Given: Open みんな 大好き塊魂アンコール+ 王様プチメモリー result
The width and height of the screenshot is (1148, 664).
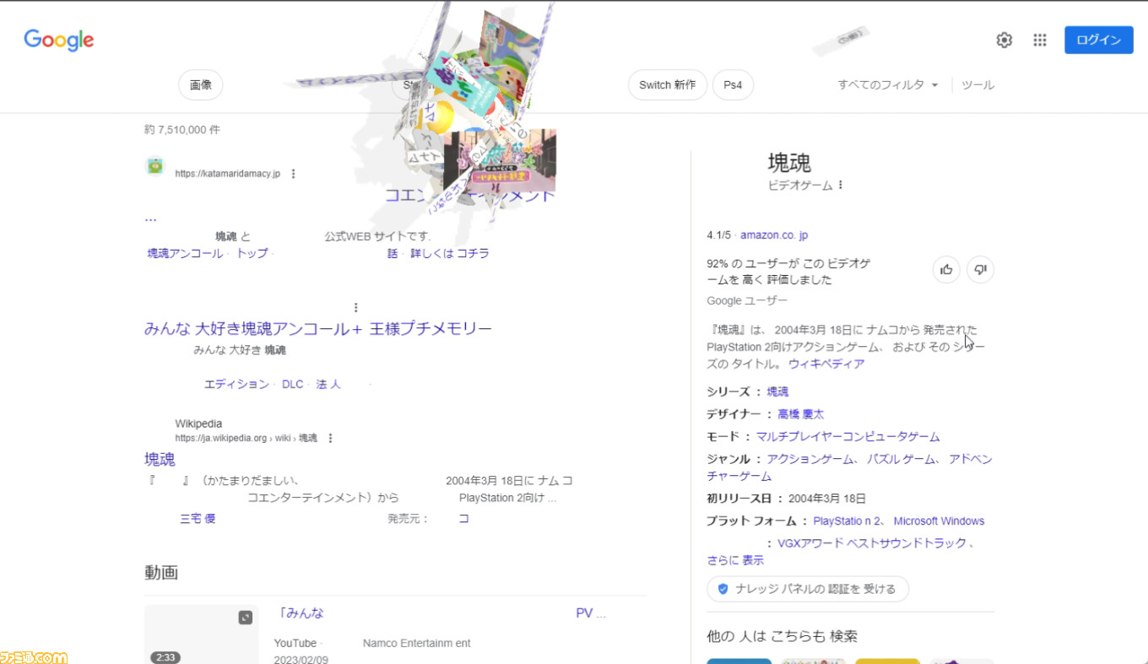Looking at the screenshot, I should [x=317, y=328].
